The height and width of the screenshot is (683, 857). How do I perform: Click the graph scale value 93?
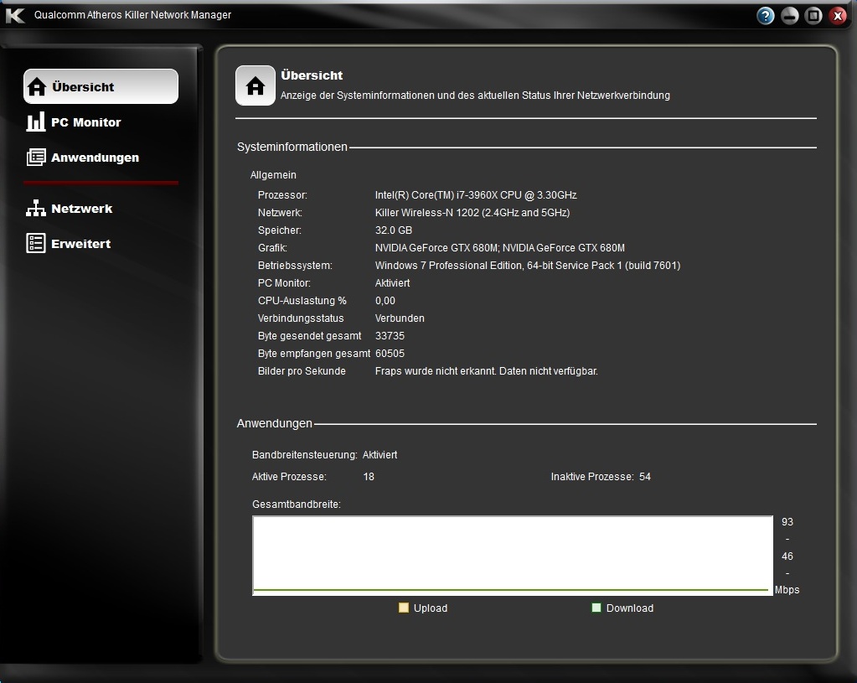click(787, 522)
